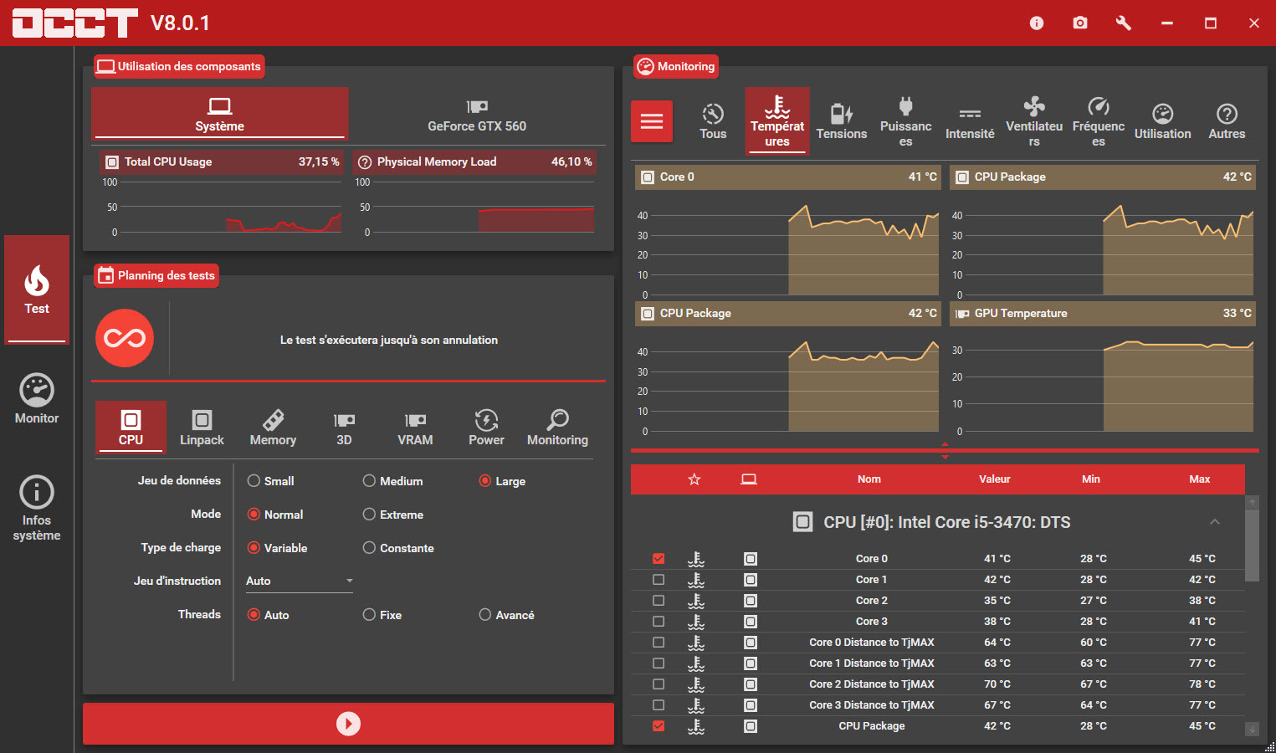Image resolution: width=1276 pixels, height=753 pixels.
Task: Open the red hamburger monitoring menu
Action: tap(652, 121)
